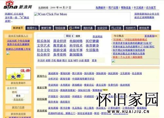Switch to the 搜索引擎 tab

46,28
